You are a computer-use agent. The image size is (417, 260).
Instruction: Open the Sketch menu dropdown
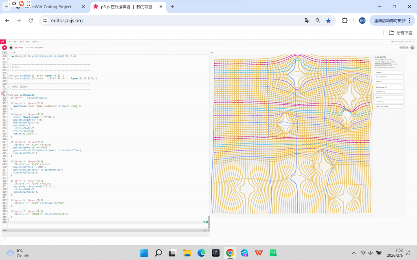click(x=22, y=42)
